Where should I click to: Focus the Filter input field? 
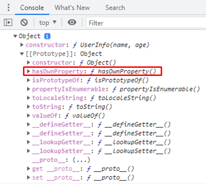[x=146, y=23]
